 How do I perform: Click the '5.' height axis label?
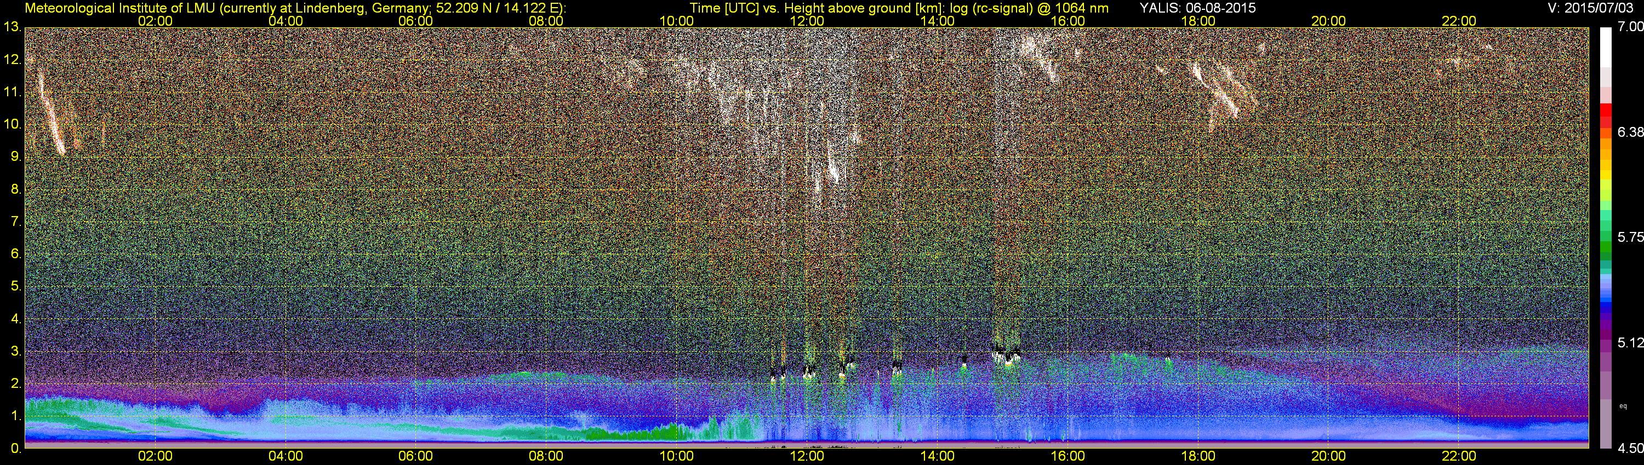(16, 287)
